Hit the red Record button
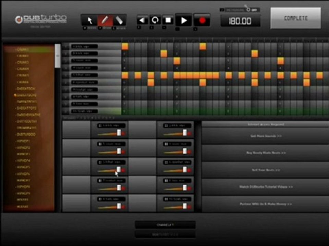This screenshot has width=329, height=246. tap(202, 20)
